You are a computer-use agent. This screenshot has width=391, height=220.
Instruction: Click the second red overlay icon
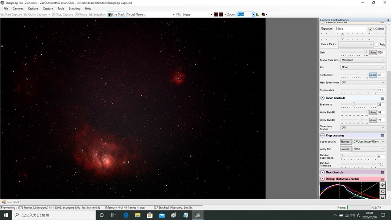pyautogui.click(x=221, y=14)
